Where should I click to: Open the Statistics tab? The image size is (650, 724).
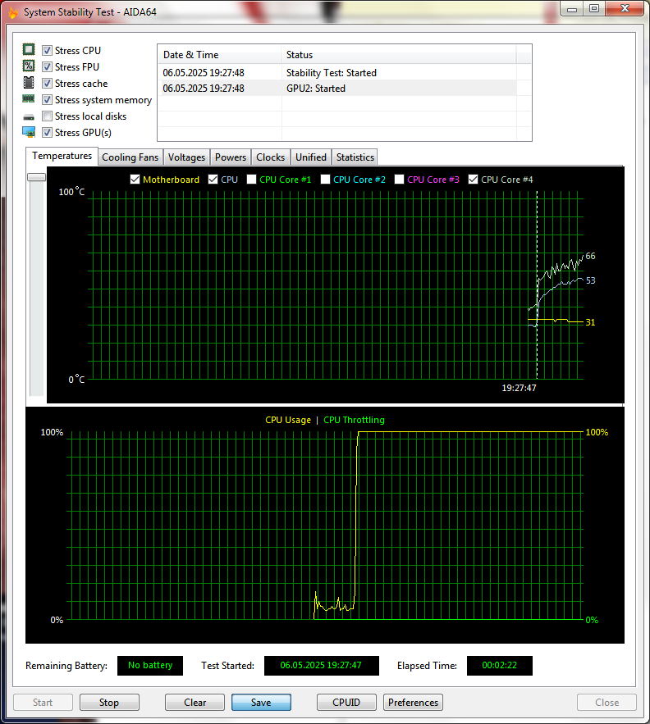[355, 157]
